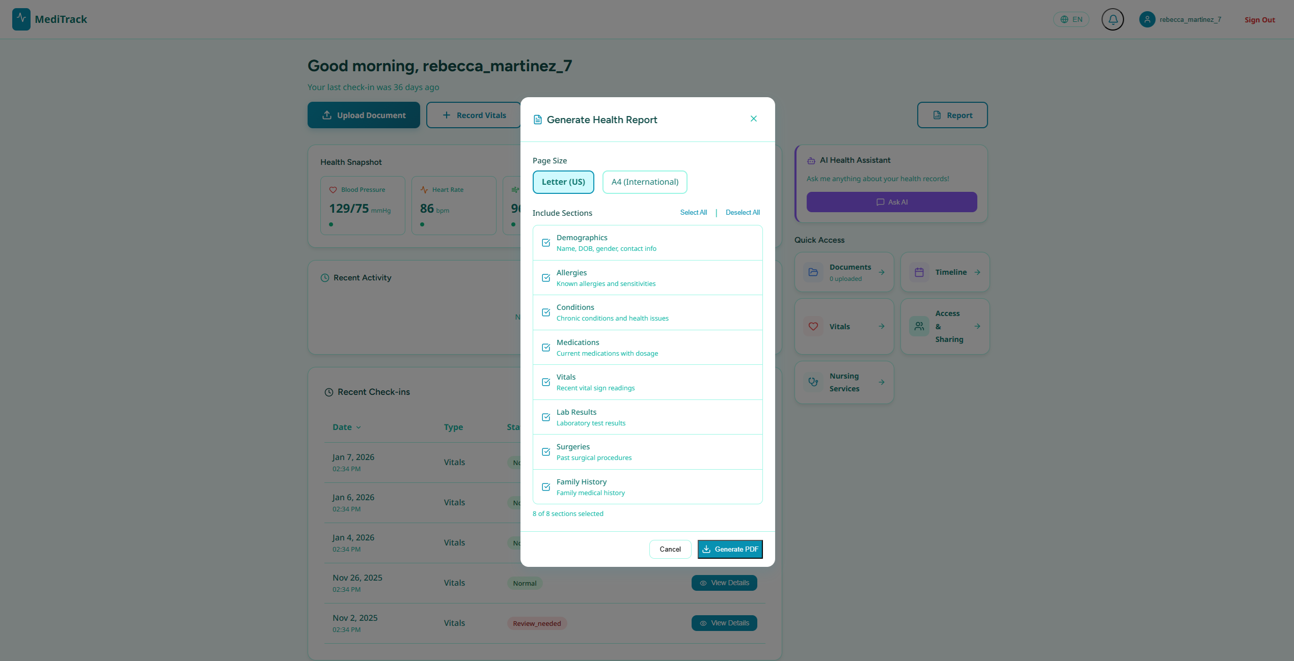Image resolution: width=1294 pixels, height=661 pixels.
Task: Sort check-ins by Date chevron
Action: pyautogui.click(x=359, y=427)
